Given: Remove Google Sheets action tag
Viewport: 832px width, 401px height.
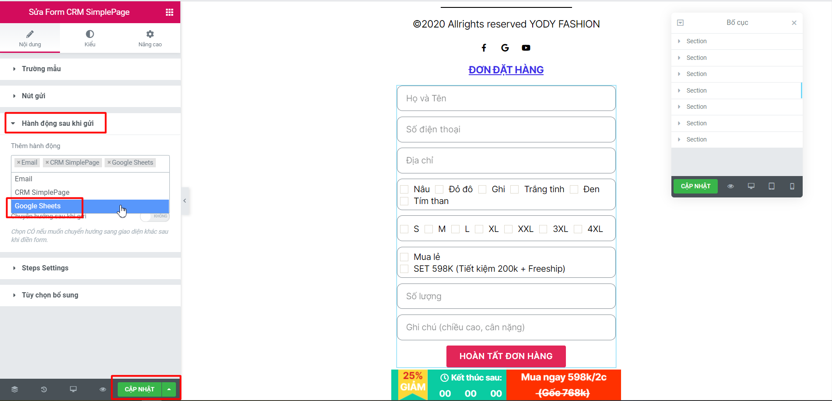Looking at the screenshot, I should tap(109, 162).
